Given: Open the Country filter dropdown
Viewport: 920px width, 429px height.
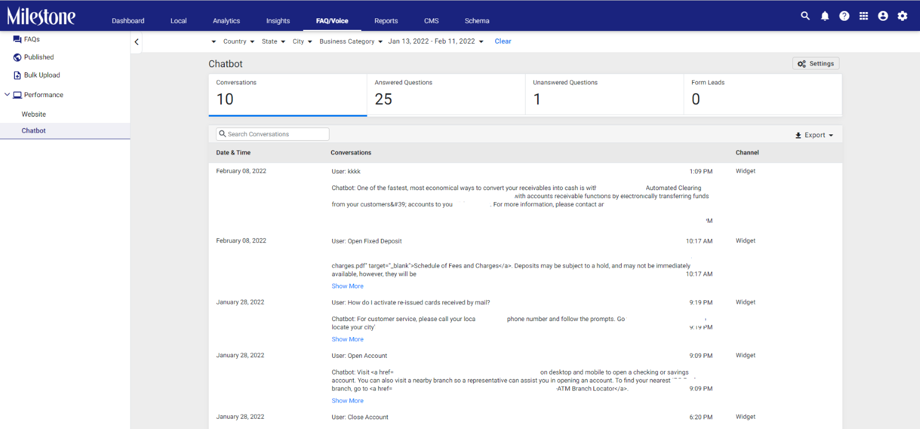Looking at the screenshot, I should point(239,41).
